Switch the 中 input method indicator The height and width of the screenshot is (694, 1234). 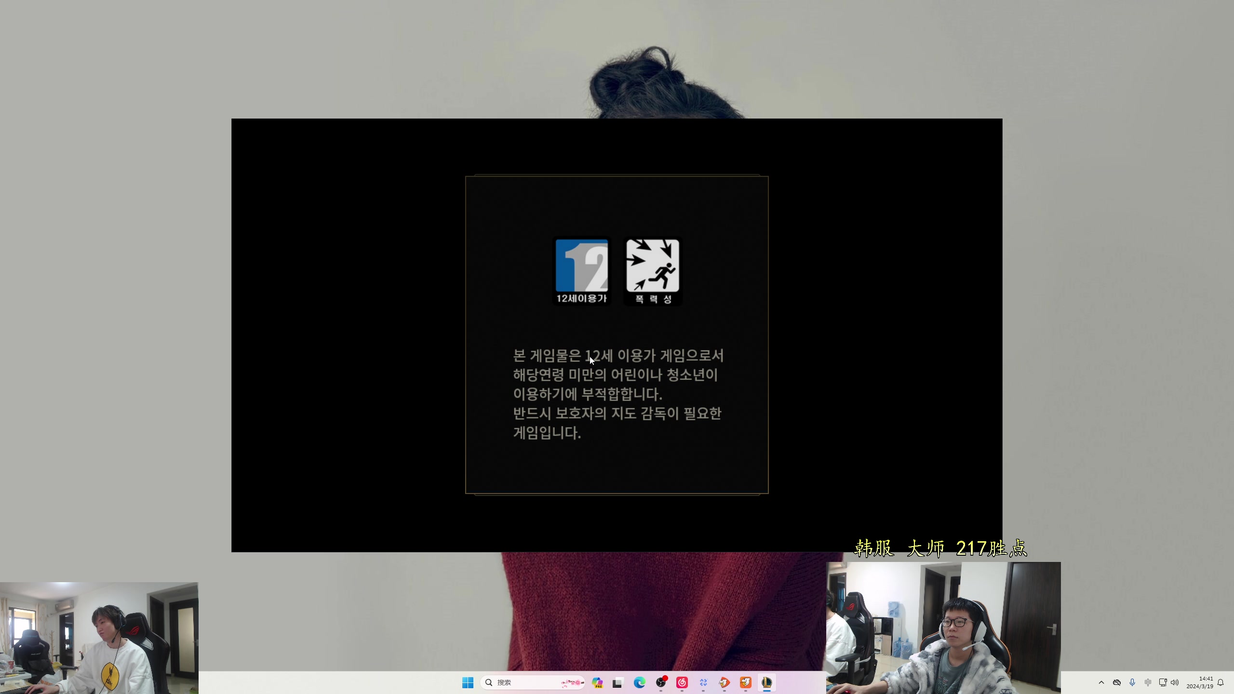(x=1148, y=682)
